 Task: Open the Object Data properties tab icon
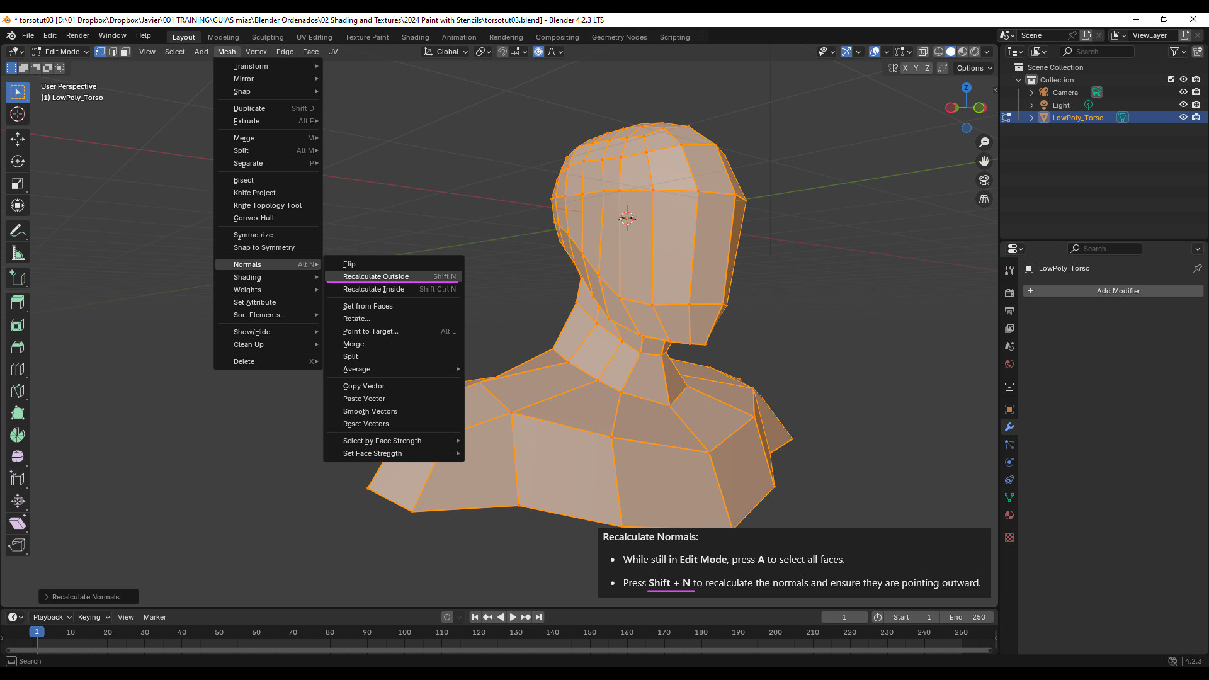[x=1009, y=497]
